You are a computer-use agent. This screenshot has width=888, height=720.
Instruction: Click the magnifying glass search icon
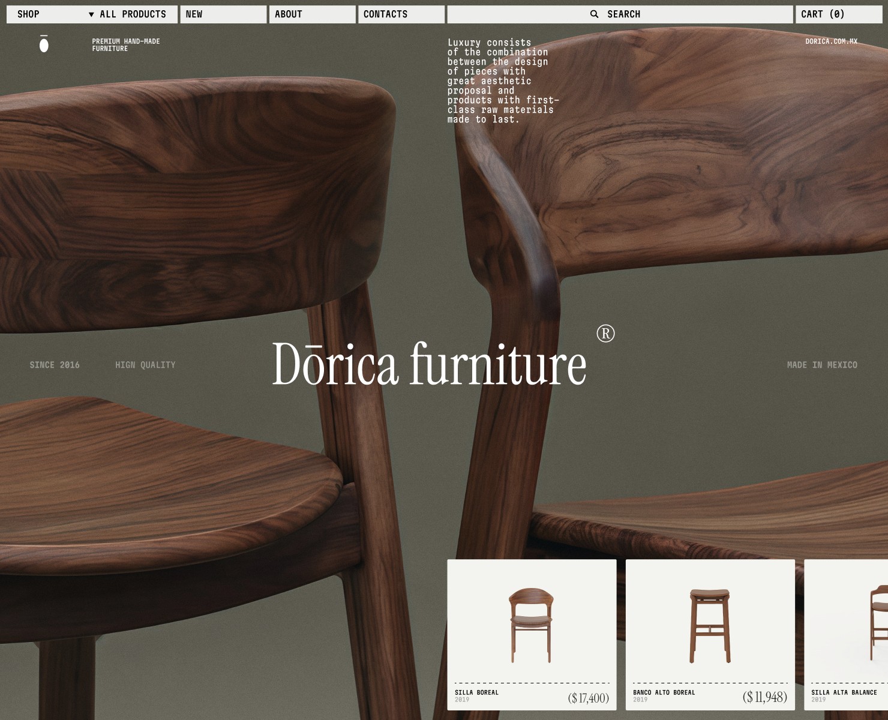click(x=594, y=14)
